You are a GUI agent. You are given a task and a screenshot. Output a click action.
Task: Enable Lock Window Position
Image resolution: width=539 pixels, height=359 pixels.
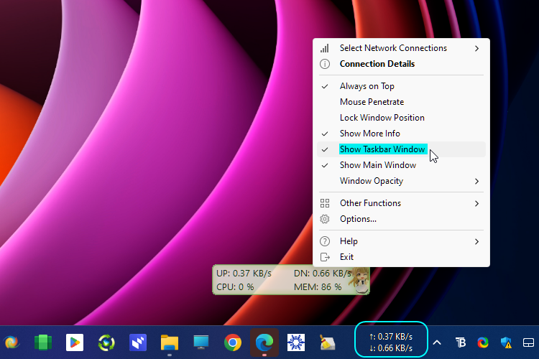pyautogui.click(x=401, y=118)
